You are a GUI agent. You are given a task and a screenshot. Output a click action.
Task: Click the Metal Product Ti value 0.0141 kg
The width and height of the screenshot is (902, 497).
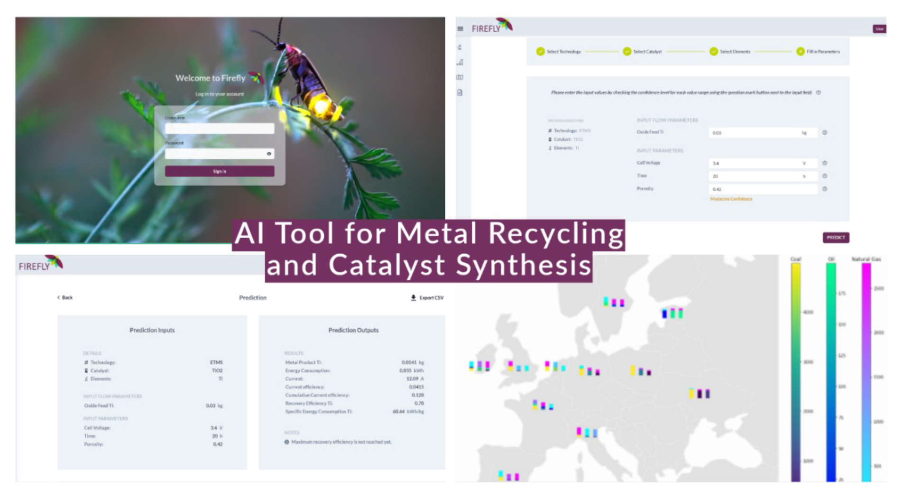pyautogui.click(x=413, y=362)
